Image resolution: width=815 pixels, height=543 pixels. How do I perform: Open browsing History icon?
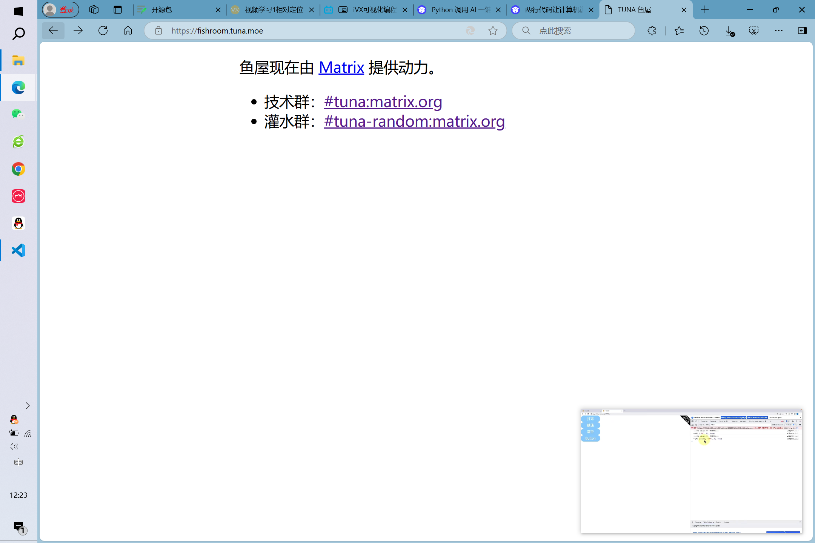pyautogui.click(x=704, y=31)
